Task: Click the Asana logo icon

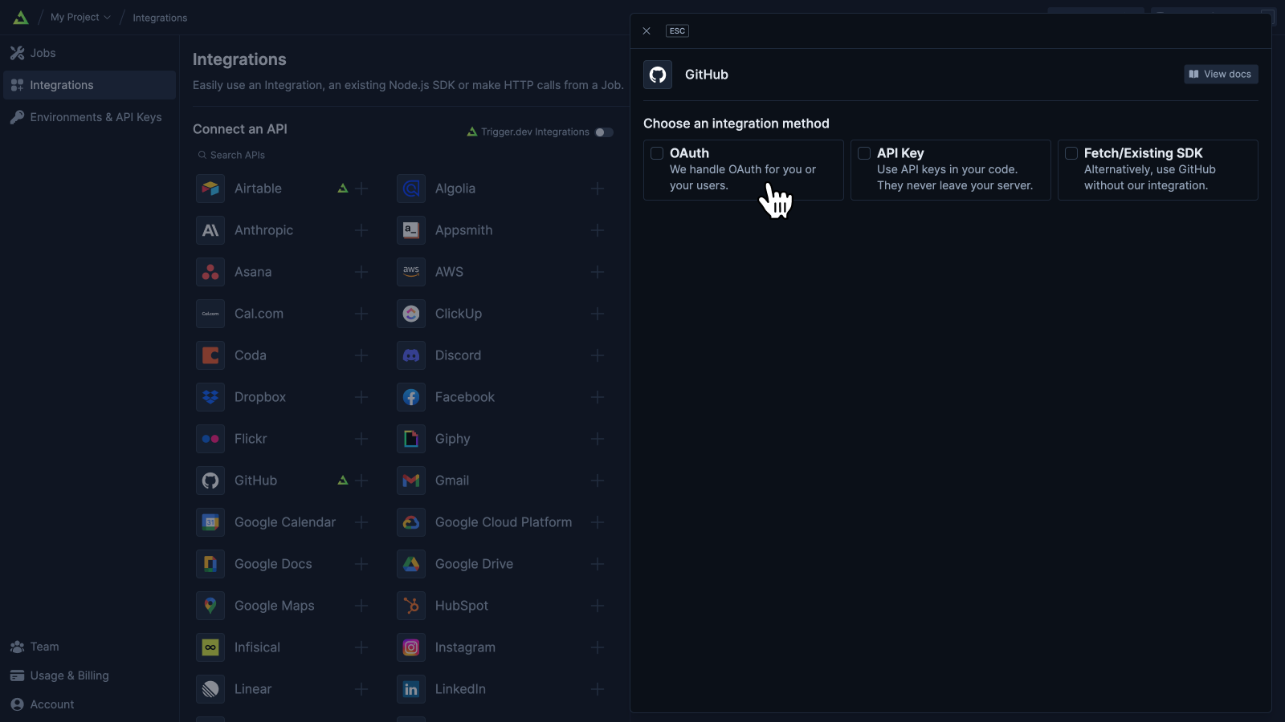Action: click(x=210, y=272)
